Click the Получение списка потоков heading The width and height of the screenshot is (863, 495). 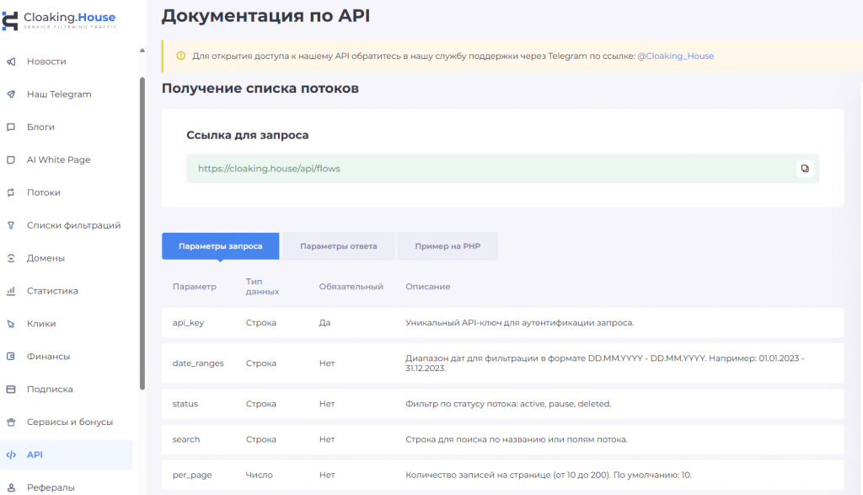(260, 88)
